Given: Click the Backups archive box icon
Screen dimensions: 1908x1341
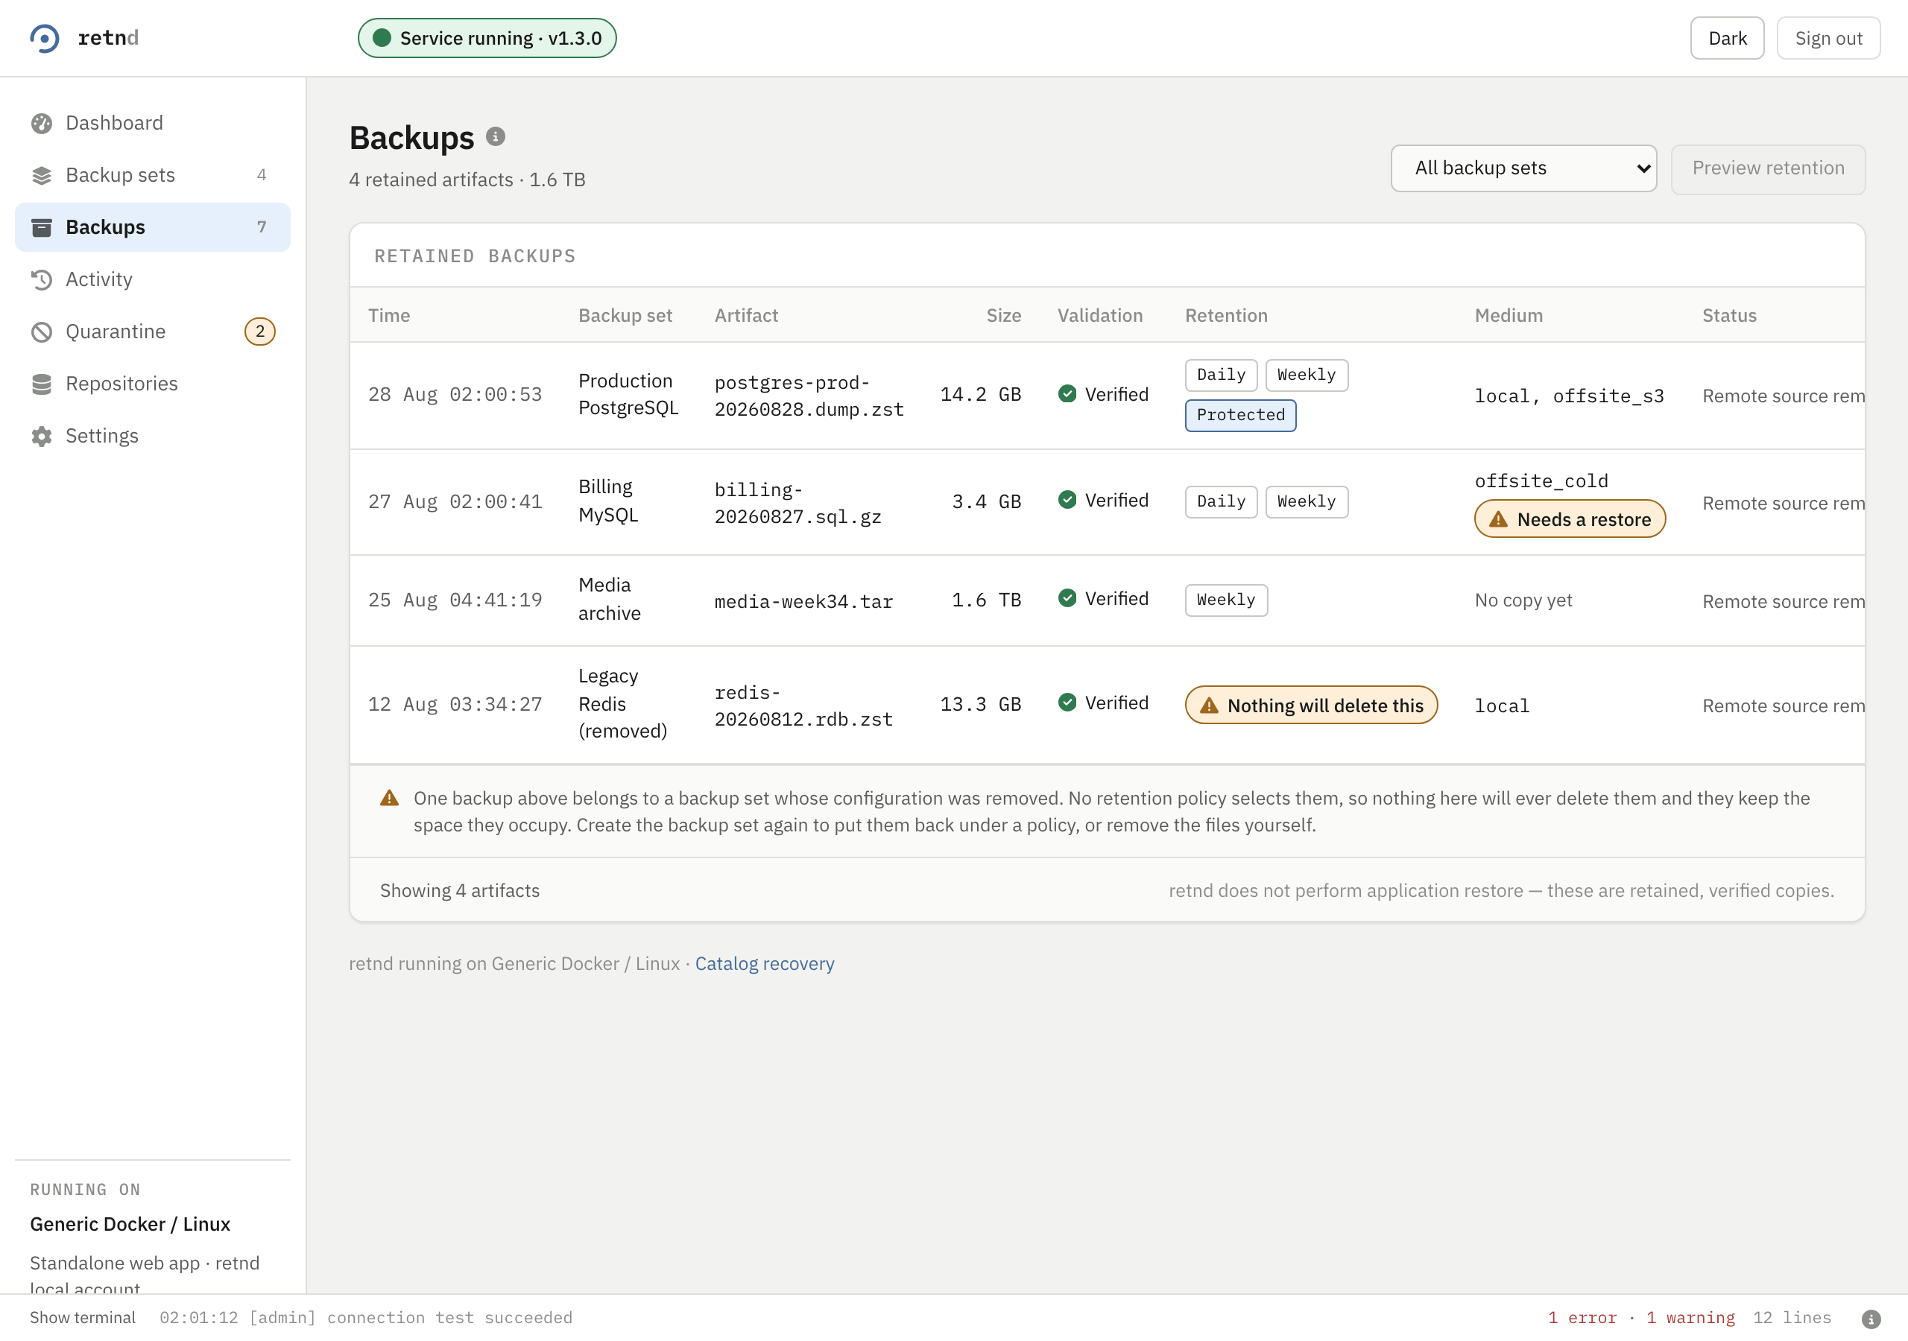Looking at the screenshot, I should 42,226.
